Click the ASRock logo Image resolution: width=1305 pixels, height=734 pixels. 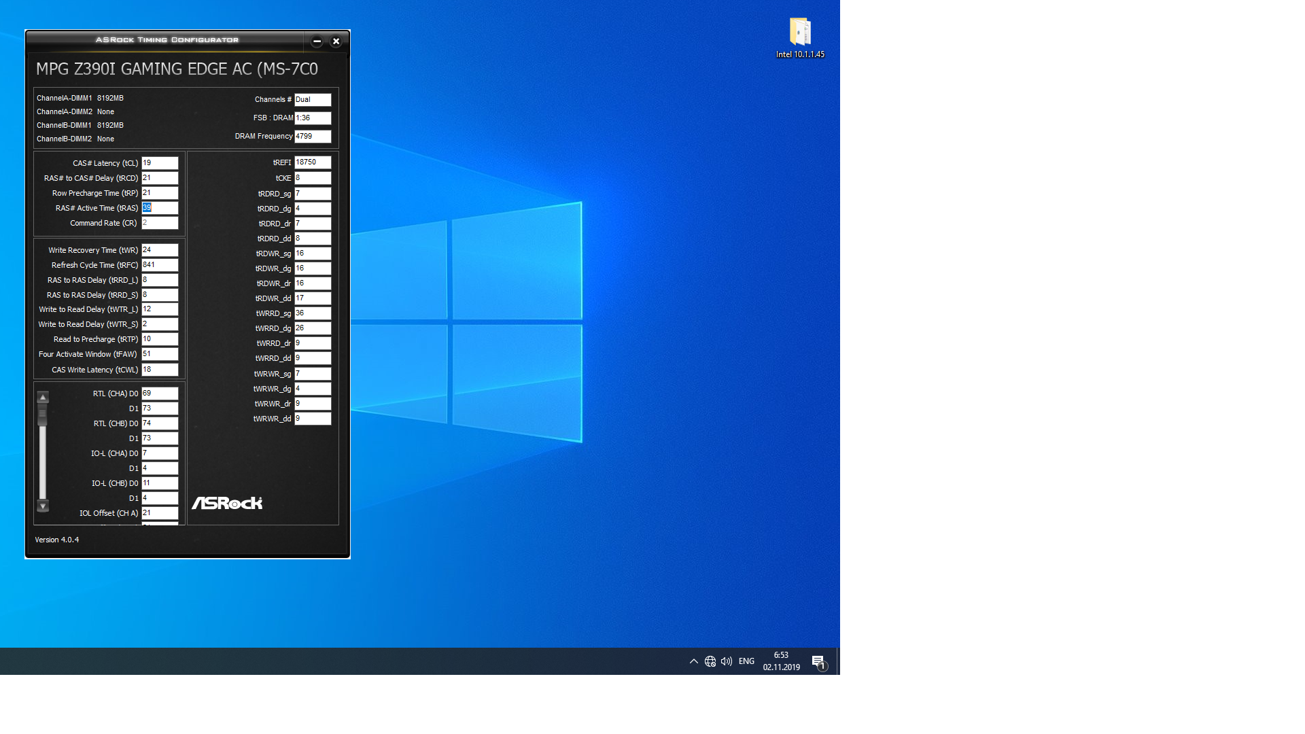[227, 503]
